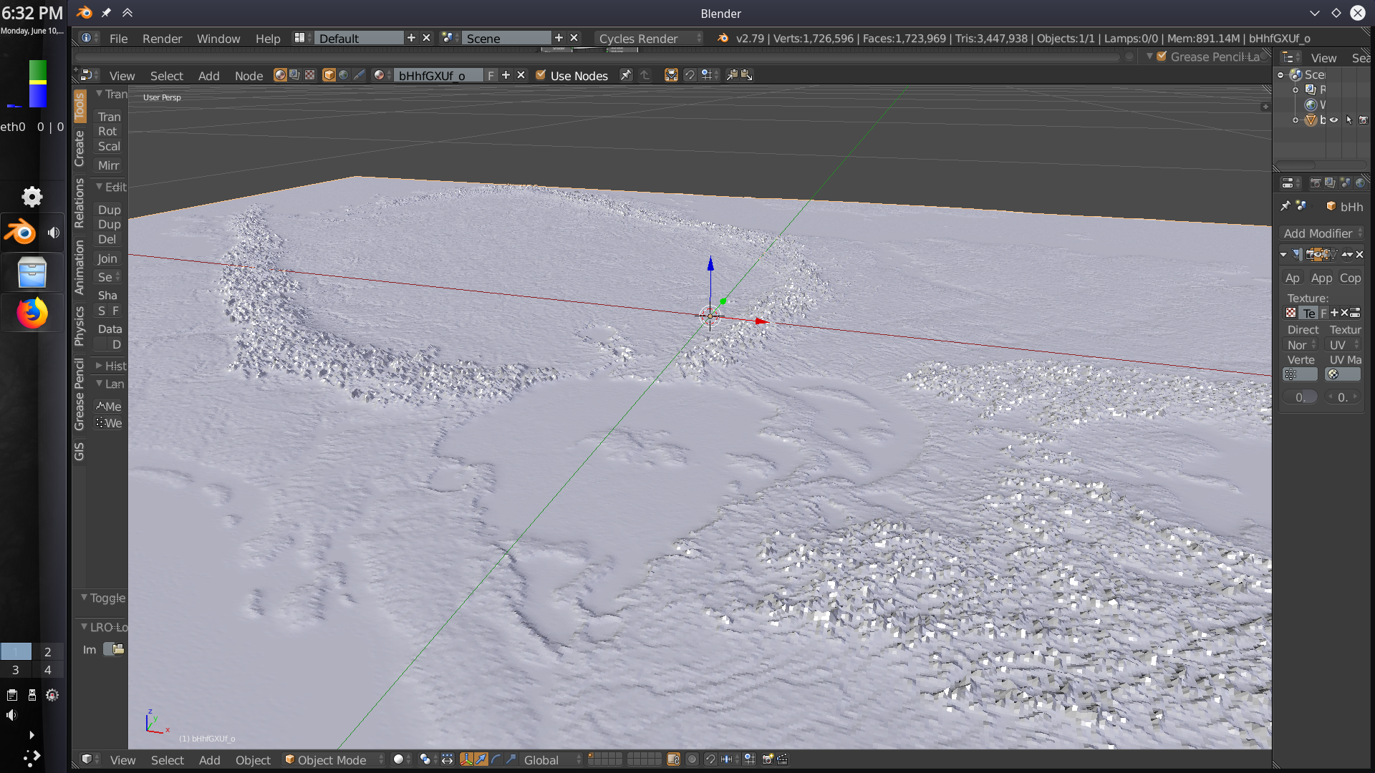The image size is (1375, 773).
Task: Switch to Grease Pencil toolshelf tab
Action: (x=79, y=394)
